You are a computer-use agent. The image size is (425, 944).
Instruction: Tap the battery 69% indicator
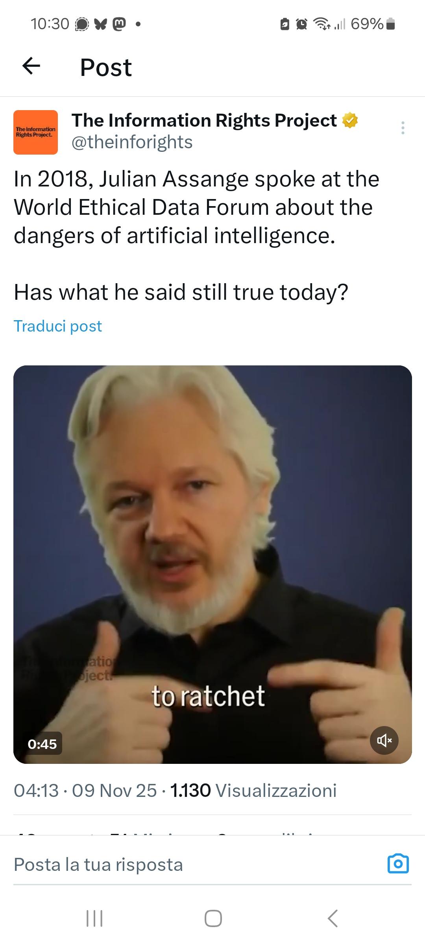click(372, 24)
